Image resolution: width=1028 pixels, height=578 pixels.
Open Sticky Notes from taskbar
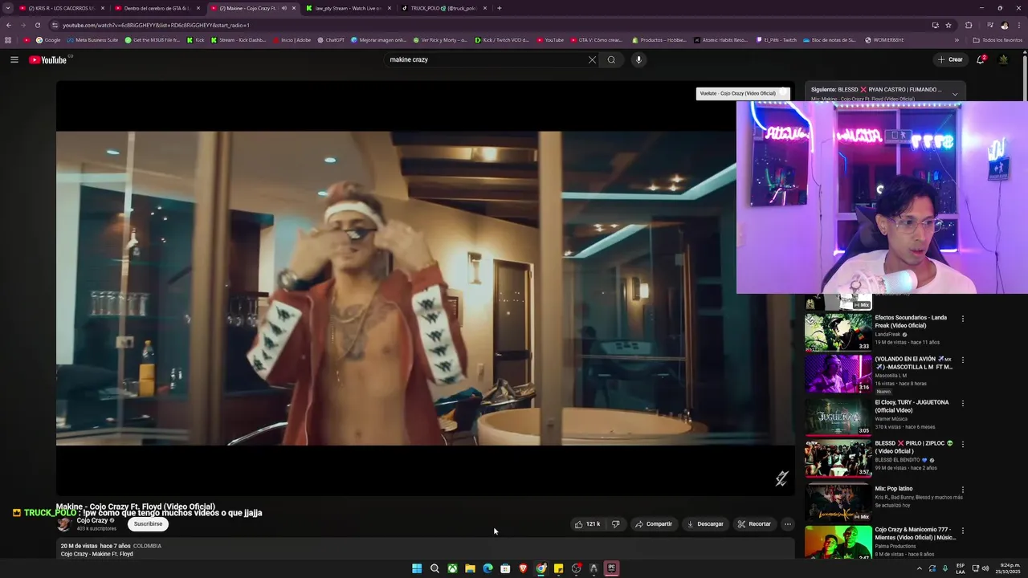558,568
